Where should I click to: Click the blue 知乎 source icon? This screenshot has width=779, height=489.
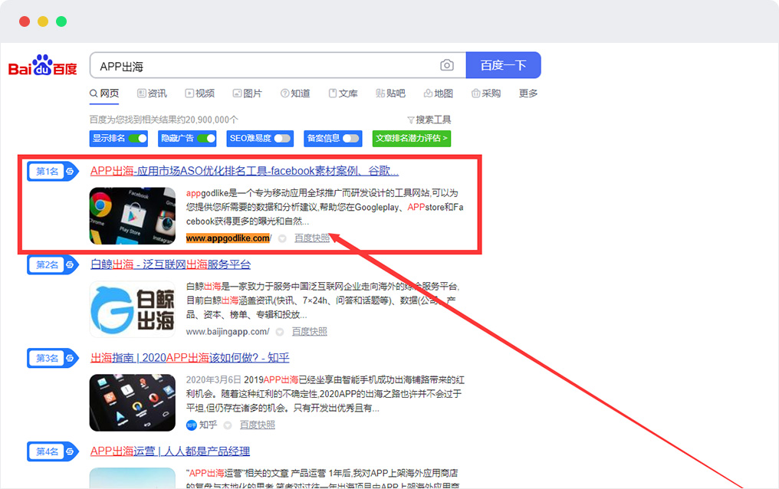pos(191,425)
